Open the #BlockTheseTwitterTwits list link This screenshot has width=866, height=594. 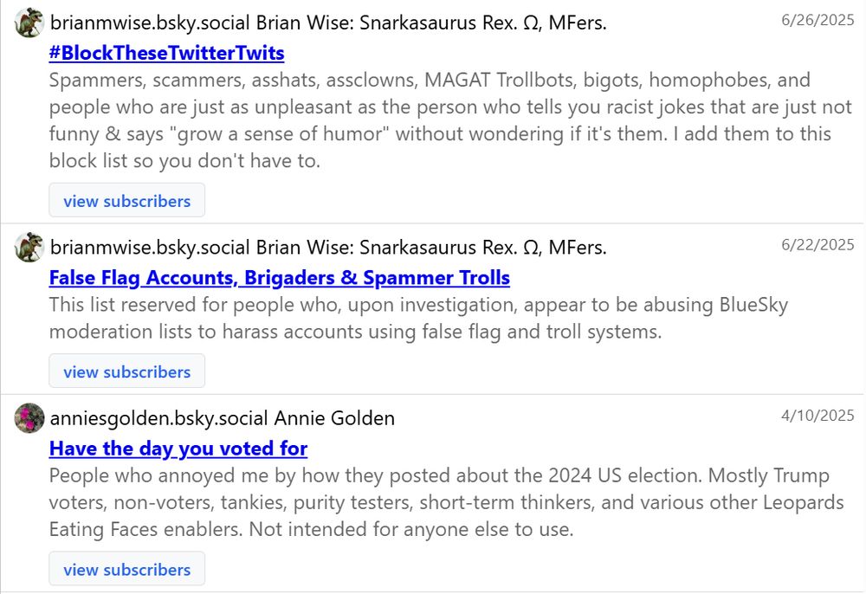[166, 53]
